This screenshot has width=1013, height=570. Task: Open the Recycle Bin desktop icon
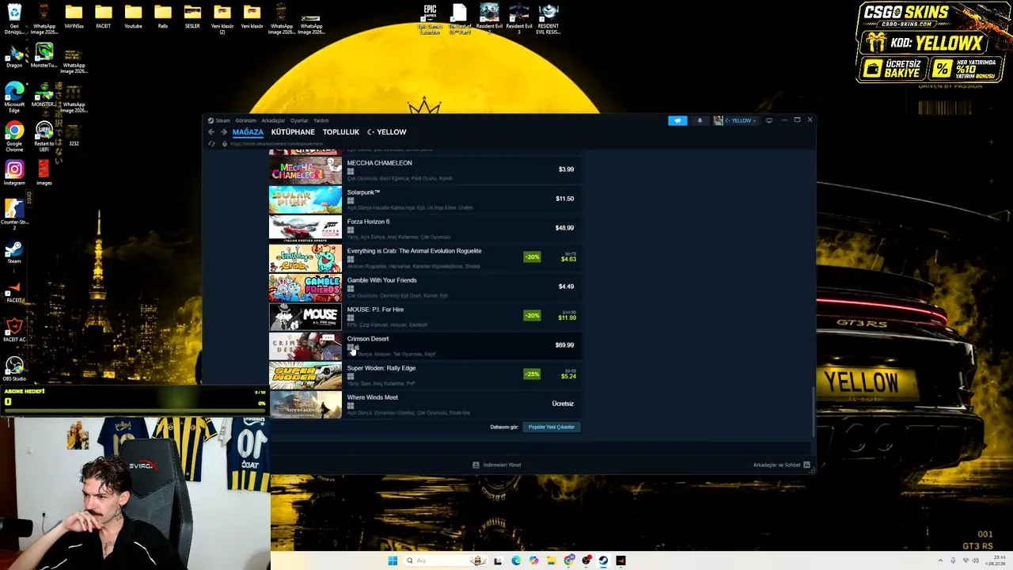[14, 18]
